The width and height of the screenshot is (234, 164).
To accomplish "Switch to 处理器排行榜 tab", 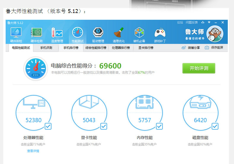I will click(x=121, y=48).
